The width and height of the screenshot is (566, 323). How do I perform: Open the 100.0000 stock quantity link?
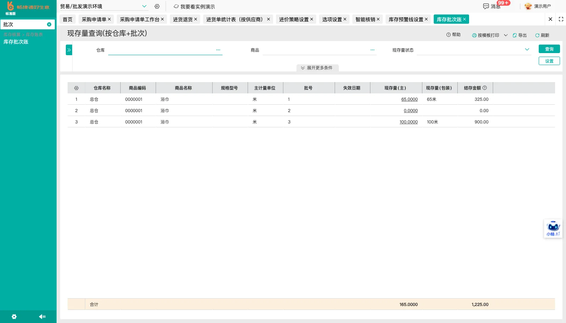click(409, 122)
